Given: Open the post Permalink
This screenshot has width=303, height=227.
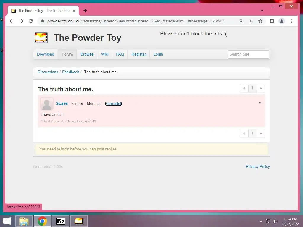Looking at the screenshot, I should (x=113, y=104).
